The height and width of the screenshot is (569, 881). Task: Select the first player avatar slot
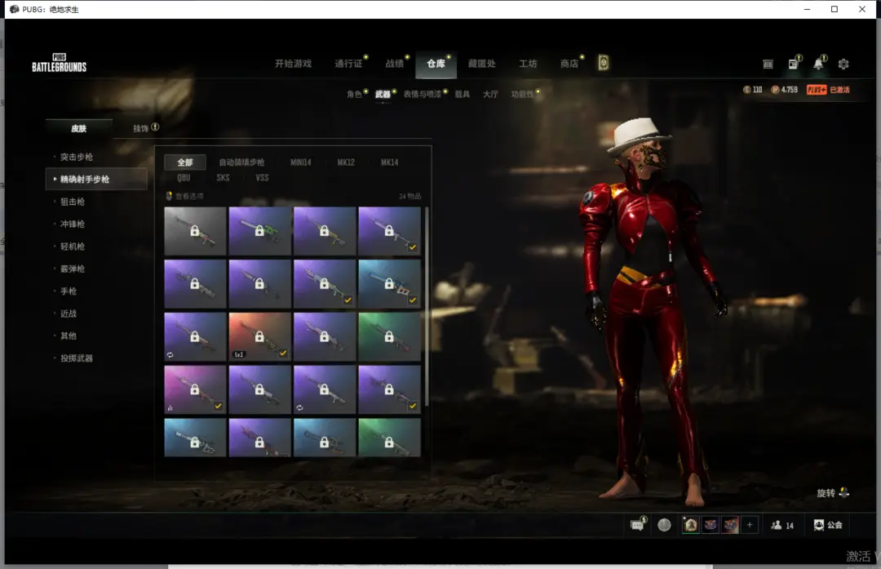tap(691, 525)
